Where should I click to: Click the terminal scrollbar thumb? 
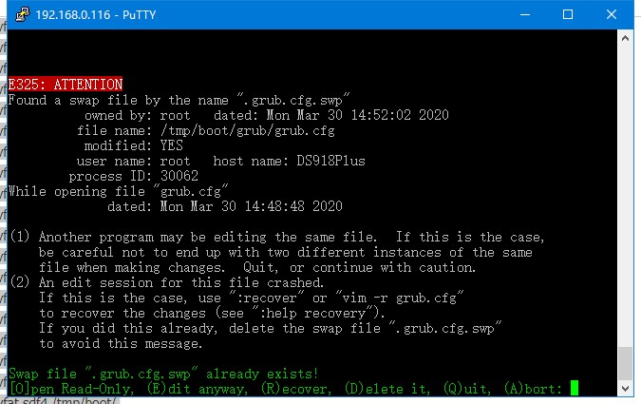[625, 363]
